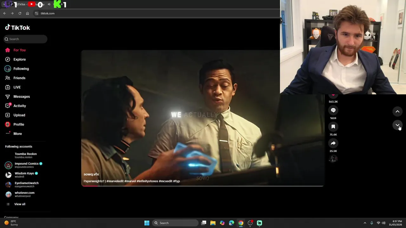The height and width of the screenshot is (228, 406).
Task: Open the Windows Start menu
Action: (147, 223)
